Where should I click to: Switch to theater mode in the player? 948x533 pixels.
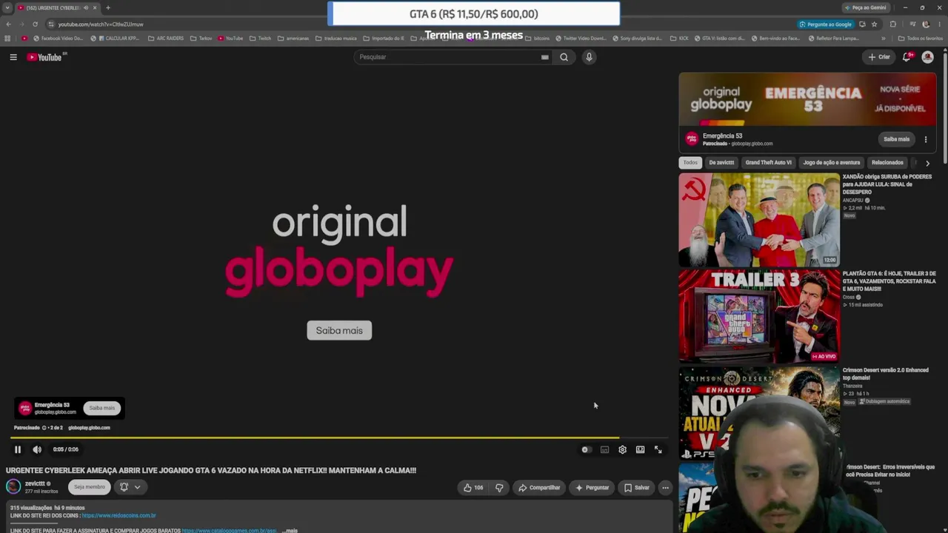640,449
